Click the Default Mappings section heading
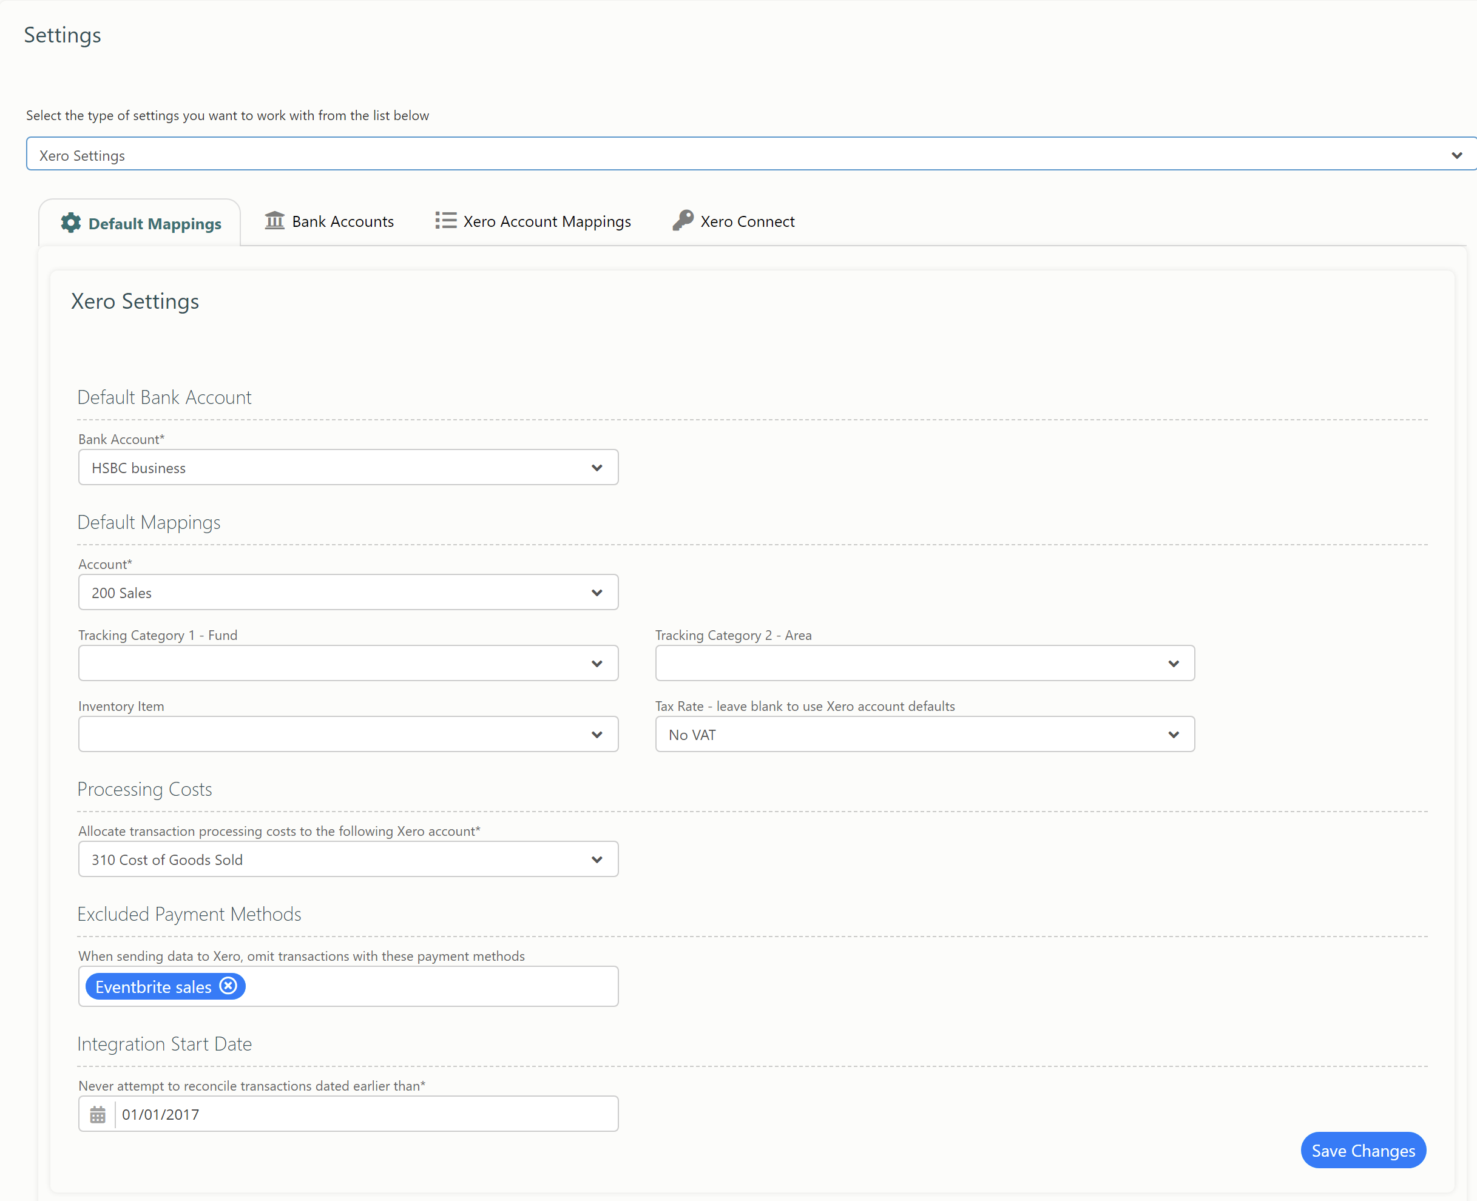 [149, 522]
